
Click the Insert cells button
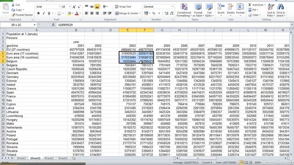tap(221, 10)
